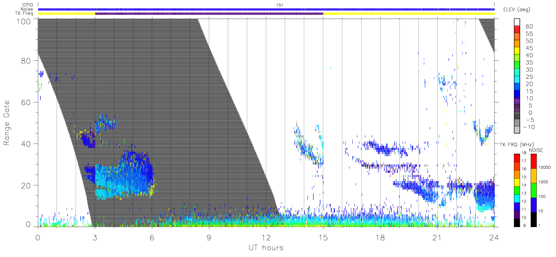Click the 'Noise' row label at top left
This screenshot has width=556, height=257.
pyautogui.click(x=27, y=9)
